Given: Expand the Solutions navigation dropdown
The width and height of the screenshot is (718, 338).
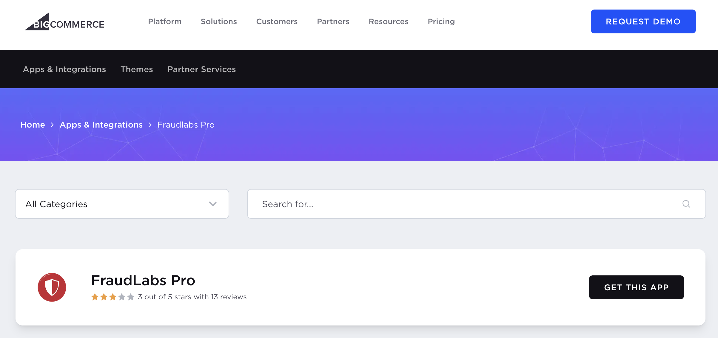Looking at the screenshot, I should 219,21.
